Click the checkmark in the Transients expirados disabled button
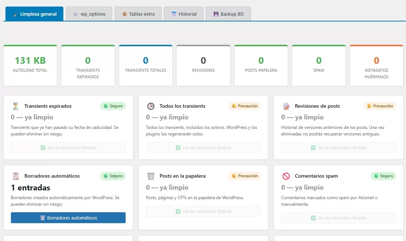The width and height of the screenshot is (406, 241). click(43, 148)
